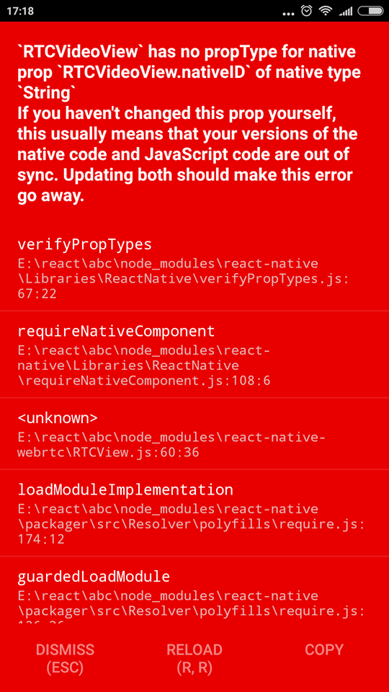Tap the DISMISS (ESC) button
This screenshot has width=389, height=692.
point(65,658)
